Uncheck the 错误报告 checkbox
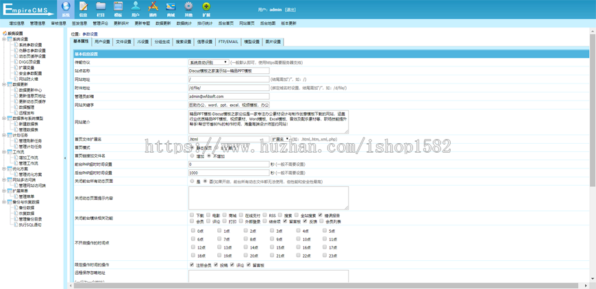This screenshot has width=596, height=289. point(321,215)
